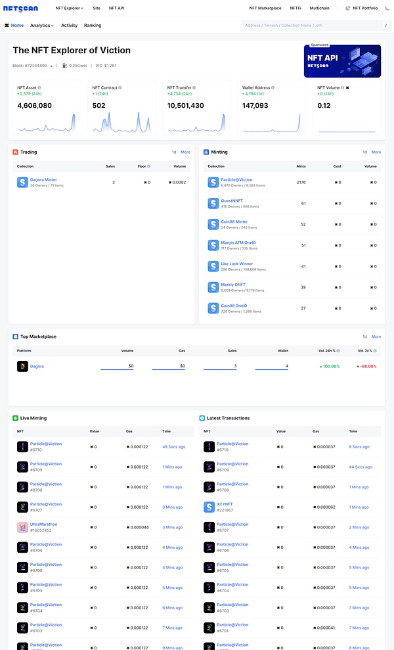Expand the NFT Explorer dropdown

point(70,8)
